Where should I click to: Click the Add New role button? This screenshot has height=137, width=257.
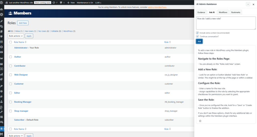click(23, 23)
